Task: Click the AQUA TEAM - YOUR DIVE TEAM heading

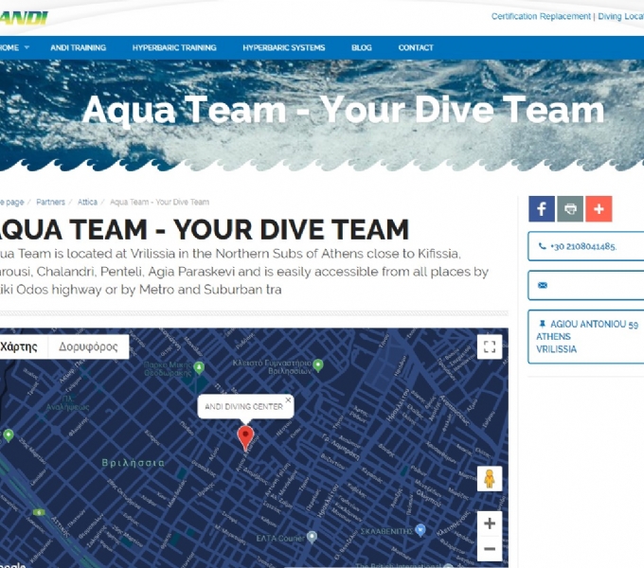Action: [x=205, y=229]
